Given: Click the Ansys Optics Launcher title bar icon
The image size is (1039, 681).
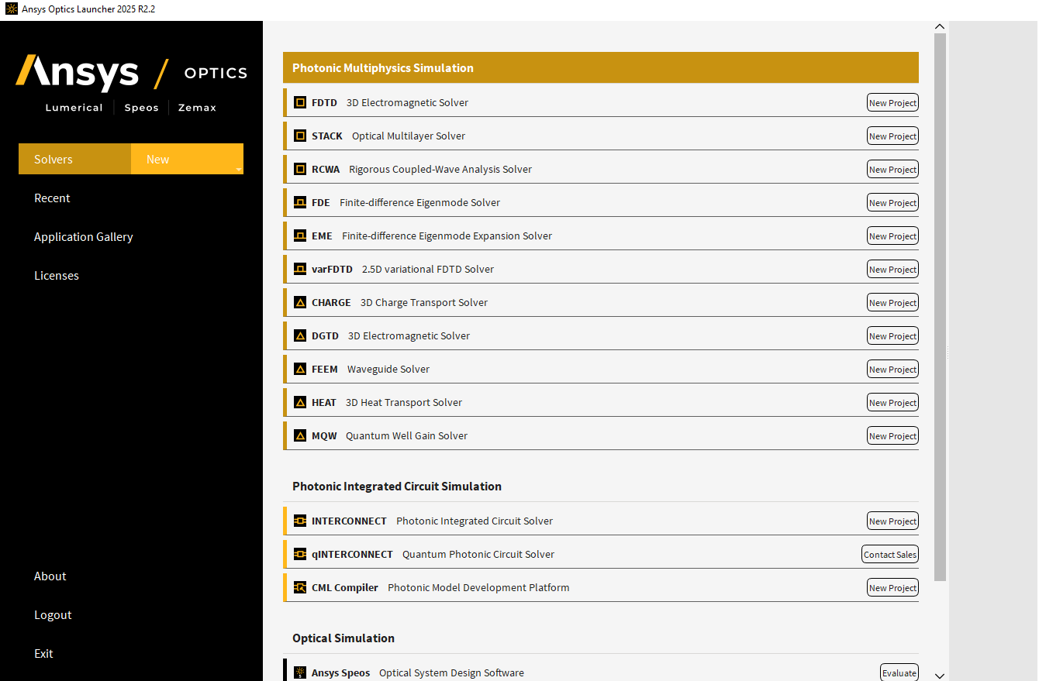Looking at the screenshot, I should point(11,9).
